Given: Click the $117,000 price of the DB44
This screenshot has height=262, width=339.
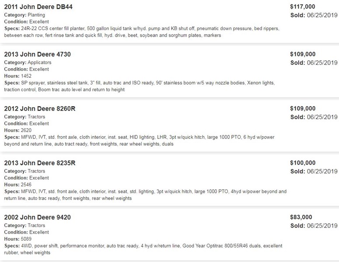Looking at the screenshot, I should pos(302,7).
